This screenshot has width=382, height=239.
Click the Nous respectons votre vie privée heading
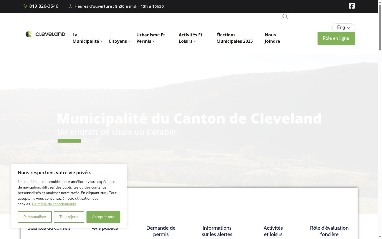tap(54, 173)
